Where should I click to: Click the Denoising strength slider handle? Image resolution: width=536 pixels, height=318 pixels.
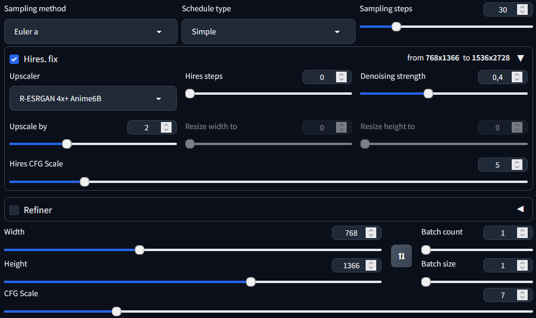coord(428,94)
